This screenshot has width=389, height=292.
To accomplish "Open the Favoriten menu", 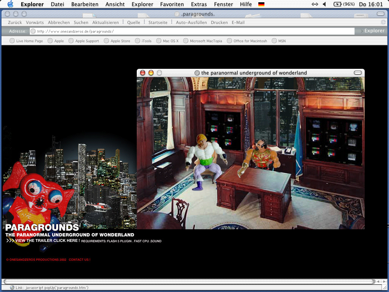I will pos(172,4).
